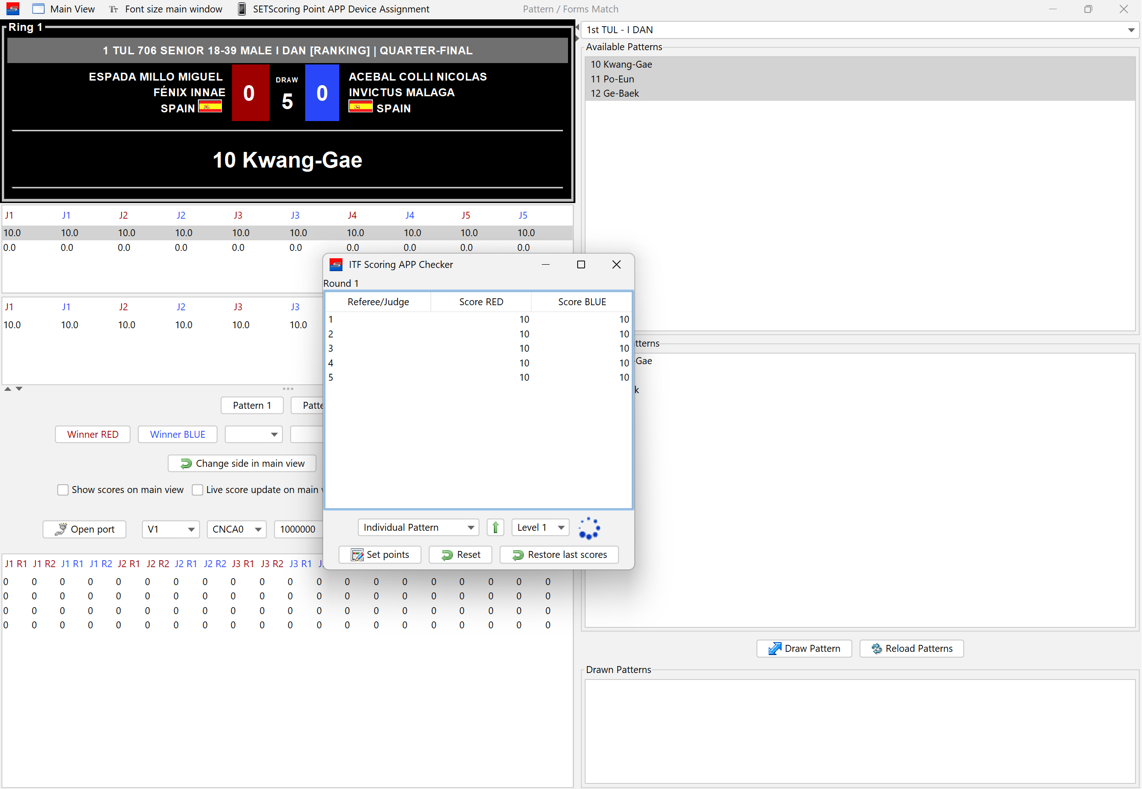Click Restore last scores button

click(559, 555)
